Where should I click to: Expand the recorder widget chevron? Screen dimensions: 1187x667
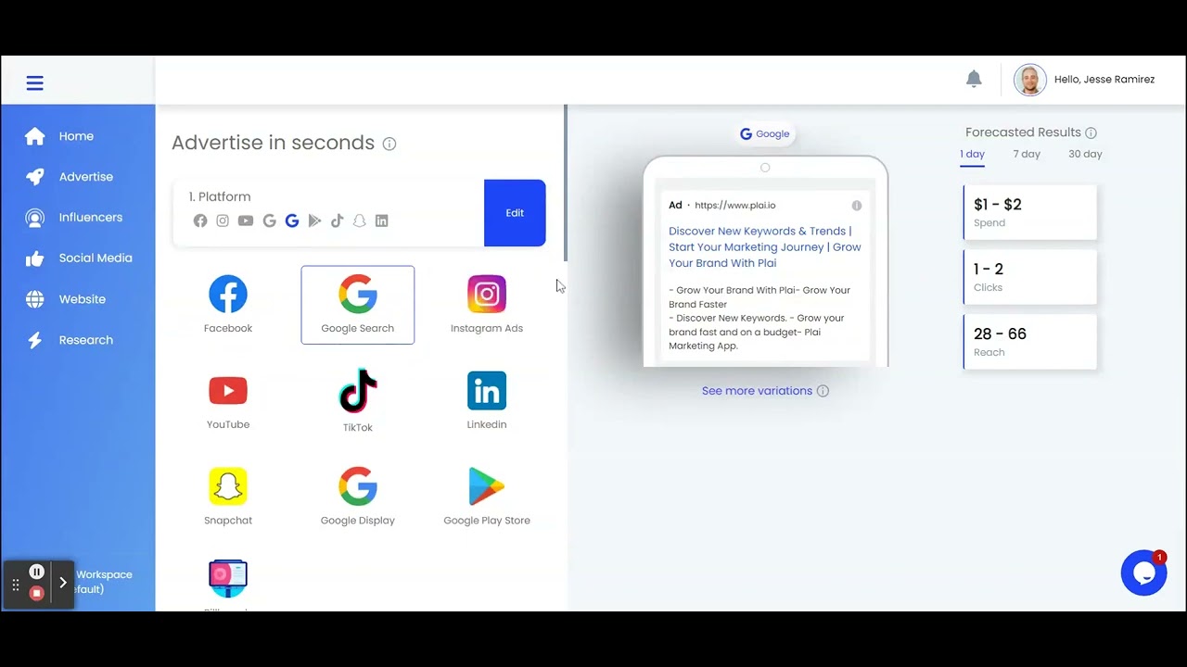point(63,584)
